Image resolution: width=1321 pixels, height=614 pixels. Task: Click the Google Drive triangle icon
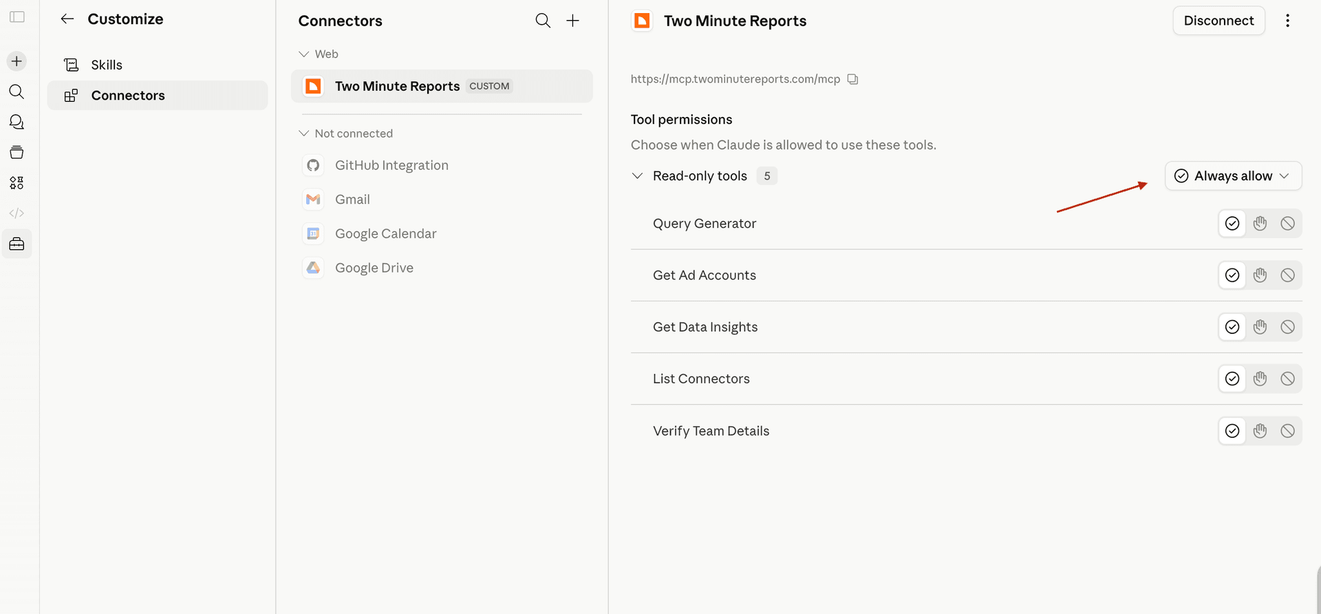point(313,268)
